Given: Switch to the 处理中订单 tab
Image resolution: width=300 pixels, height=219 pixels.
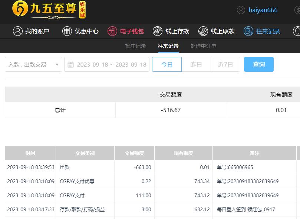Looking at the screenshot, I should [x=203, y=46].
